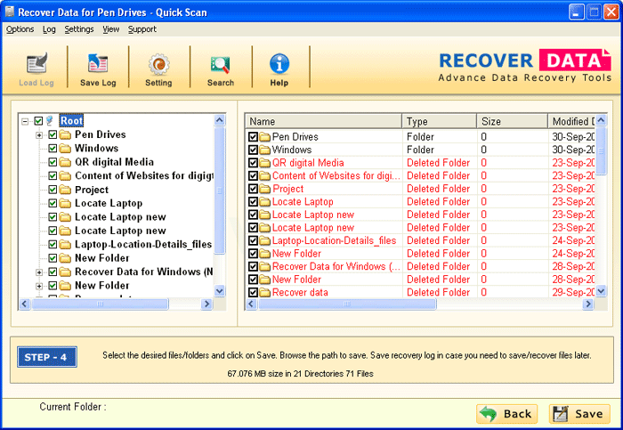This screenshot has height=430, width=623.
Task: Expand the Pen Drives tree node
Action: coord(39,135)
